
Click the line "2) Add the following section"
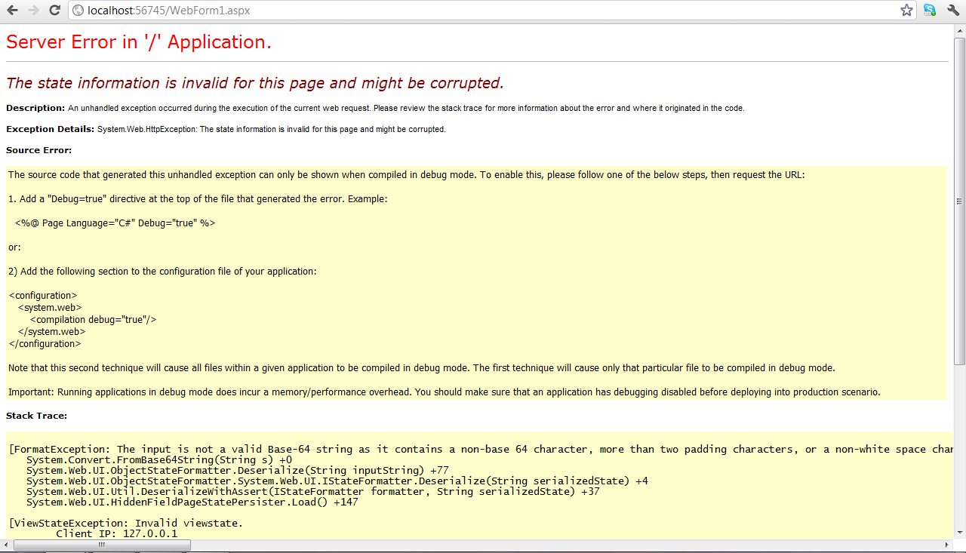click(162, 271)
